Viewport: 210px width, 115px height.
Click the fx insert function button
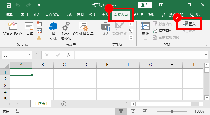point(69,55)
